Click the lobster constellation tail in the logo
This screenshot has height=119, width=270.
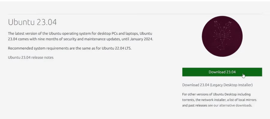221,46
